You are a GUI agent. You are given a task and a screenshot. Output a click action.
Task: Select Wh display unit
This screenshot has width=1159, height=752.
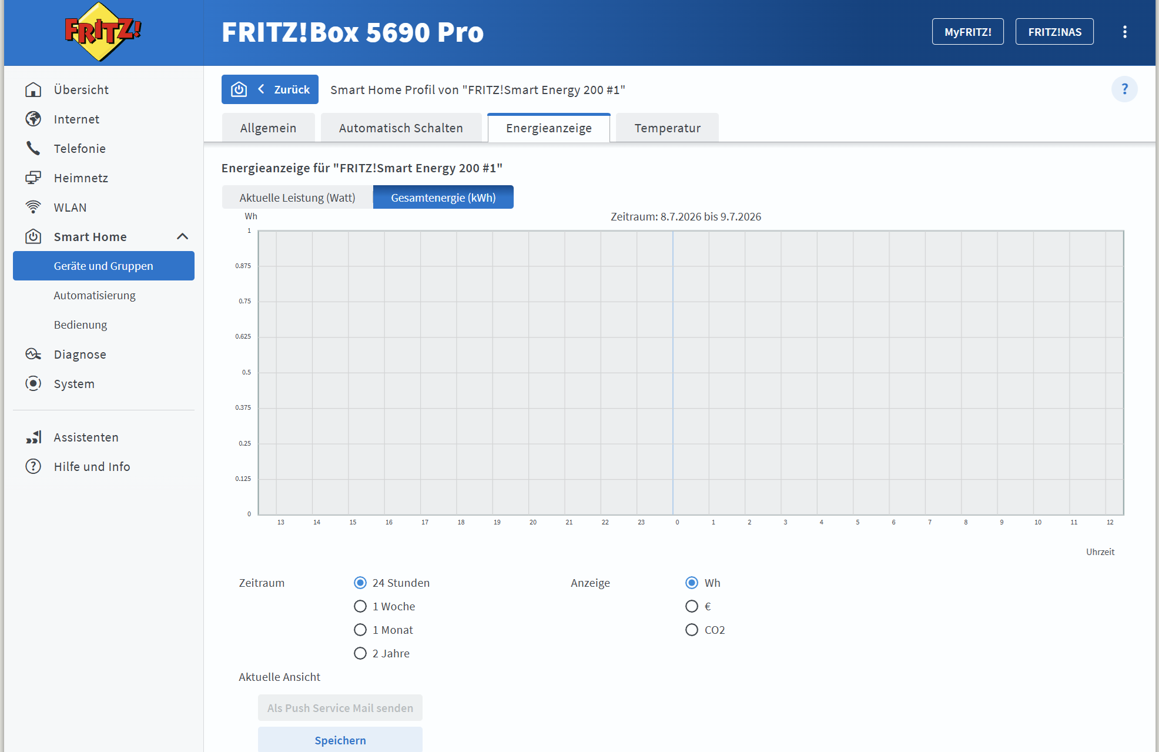[x=692, y=583]
